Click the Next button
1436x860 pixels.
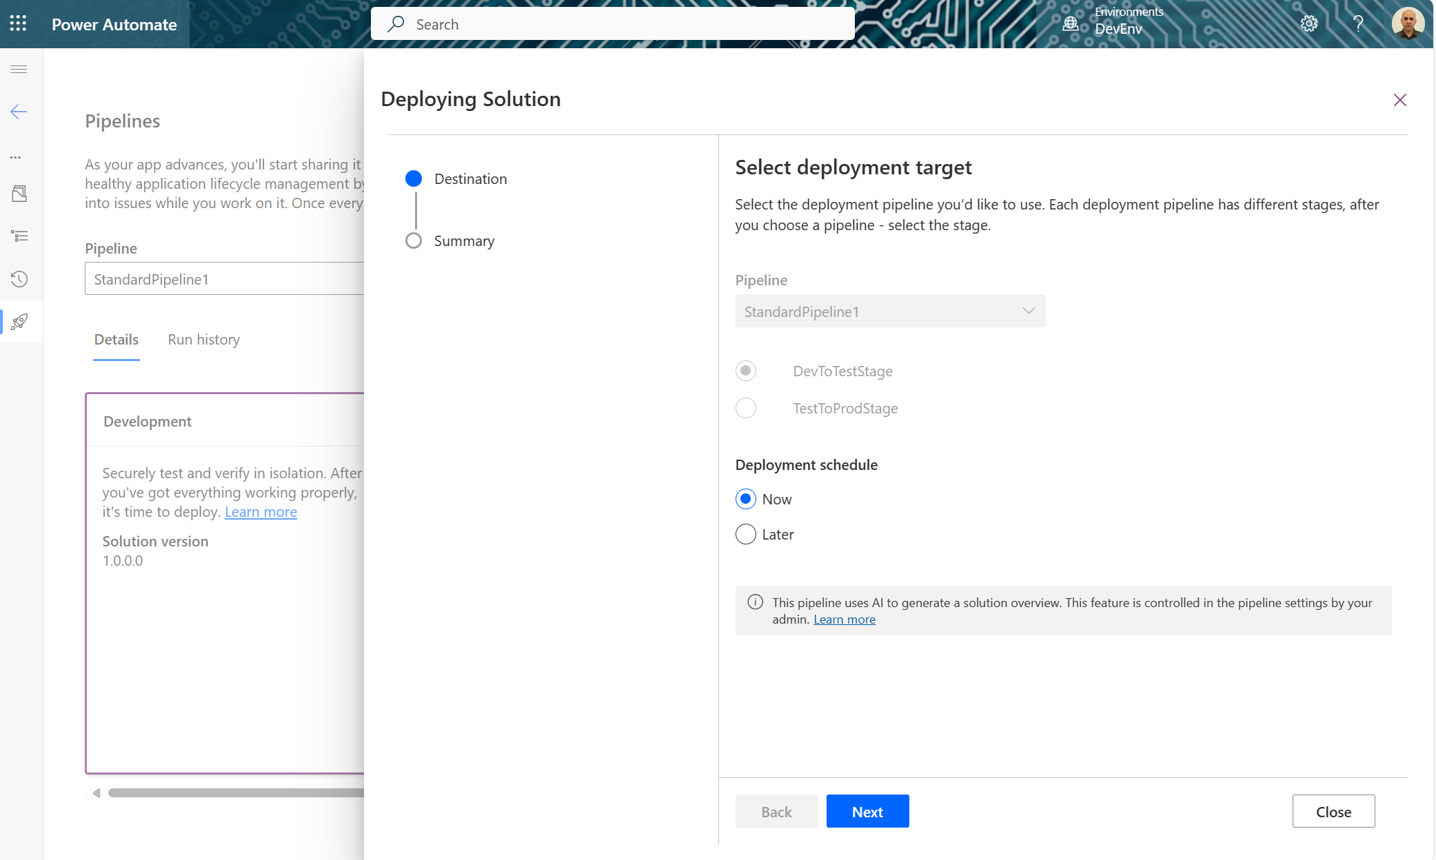[x=867, y=812]
